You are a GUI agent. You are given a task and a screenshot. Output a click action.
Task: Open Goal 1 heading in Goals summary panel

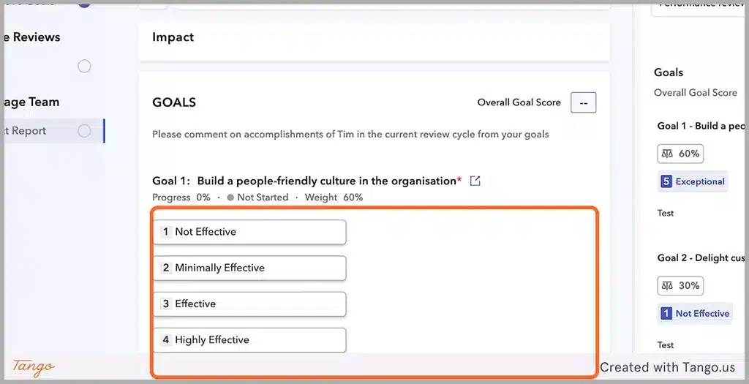(x=701, y=126)
